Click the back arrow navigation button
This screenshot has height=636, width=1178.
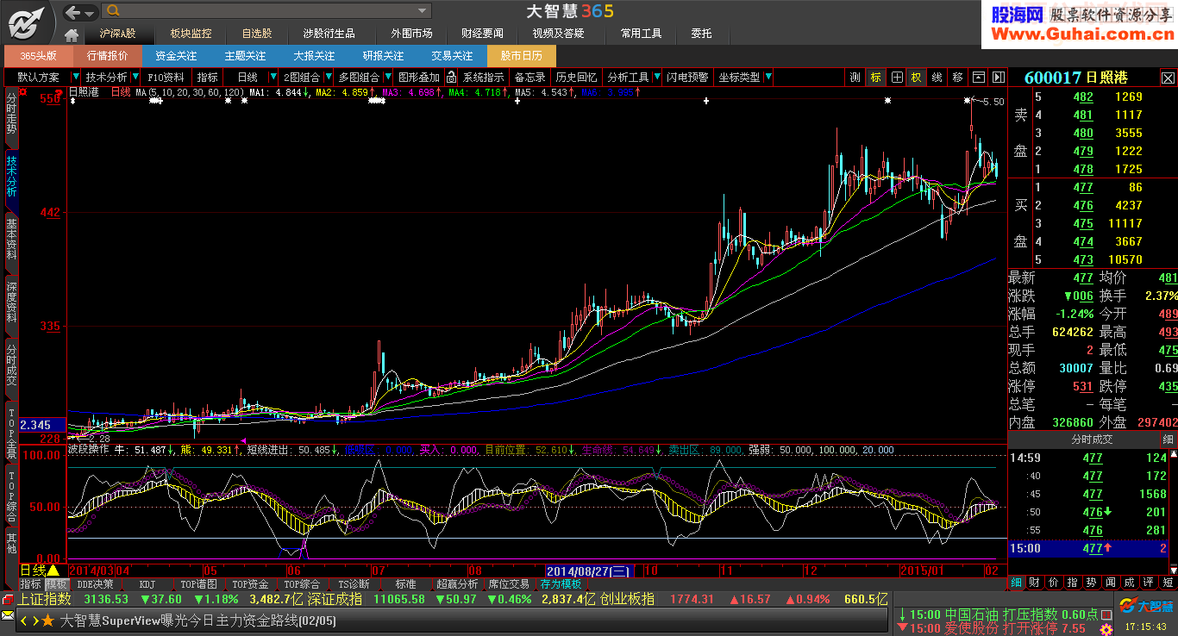point(74,11)
